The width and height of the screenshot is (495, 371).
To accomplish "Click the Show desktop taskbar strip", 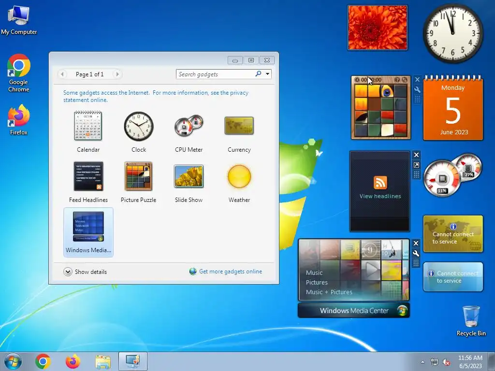I will point(492,361).
